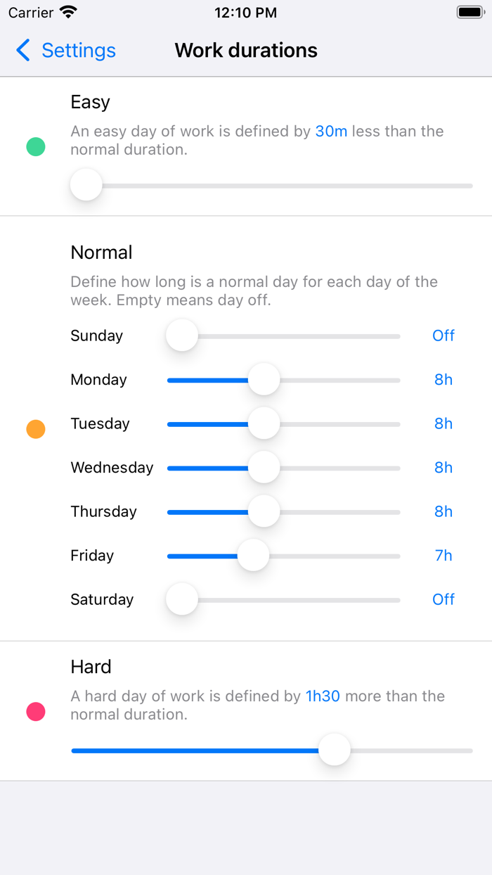Click the Wednesday duration slider knob
Screen dimensions: 492x875
(264, 468)
